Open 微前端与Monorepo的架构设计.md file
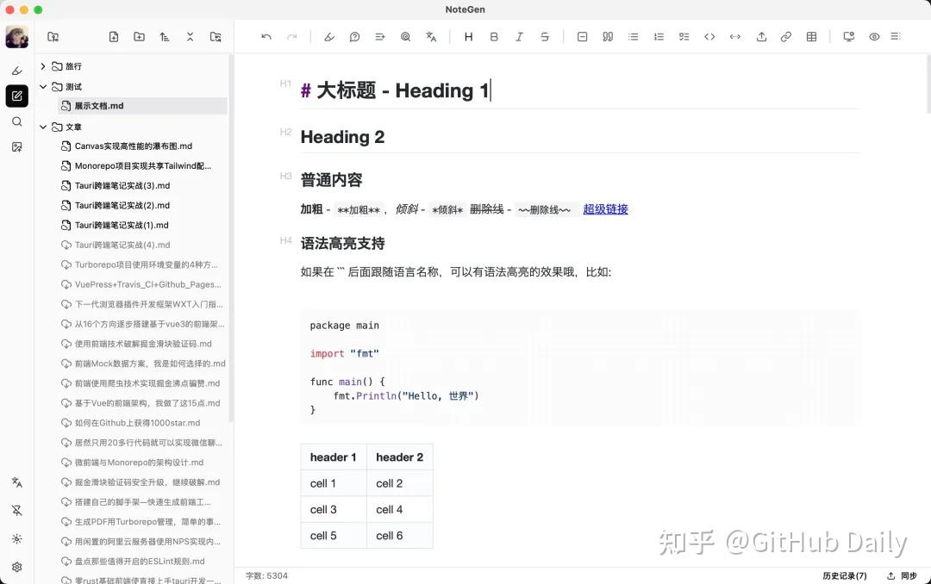The width and height of the screenshot is (931, 584). coord(139,463)
